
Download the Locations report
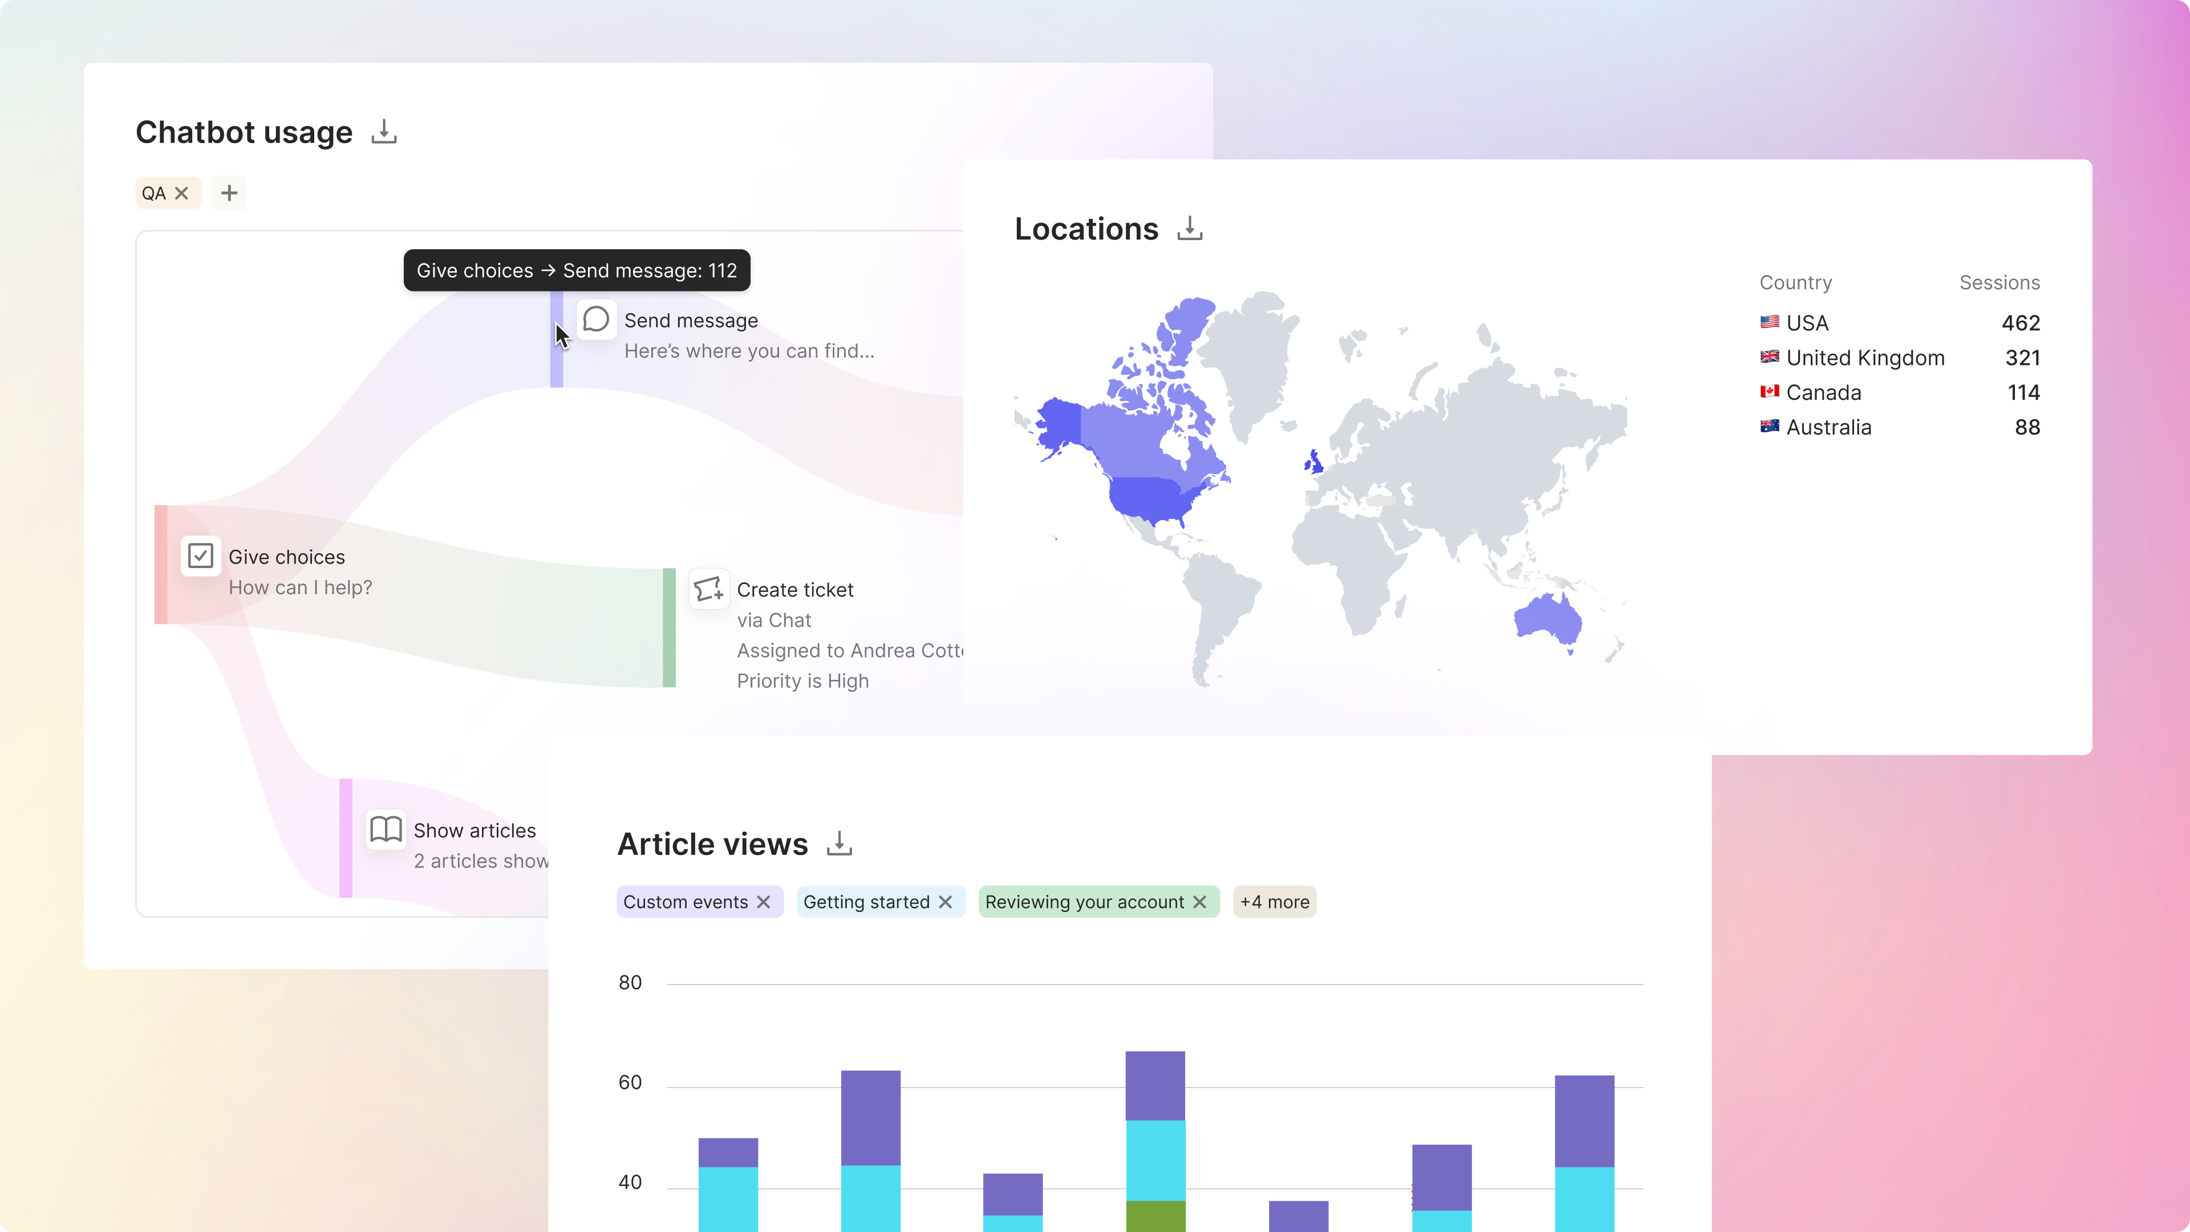pyautogui.click(x=1190, y=228)
